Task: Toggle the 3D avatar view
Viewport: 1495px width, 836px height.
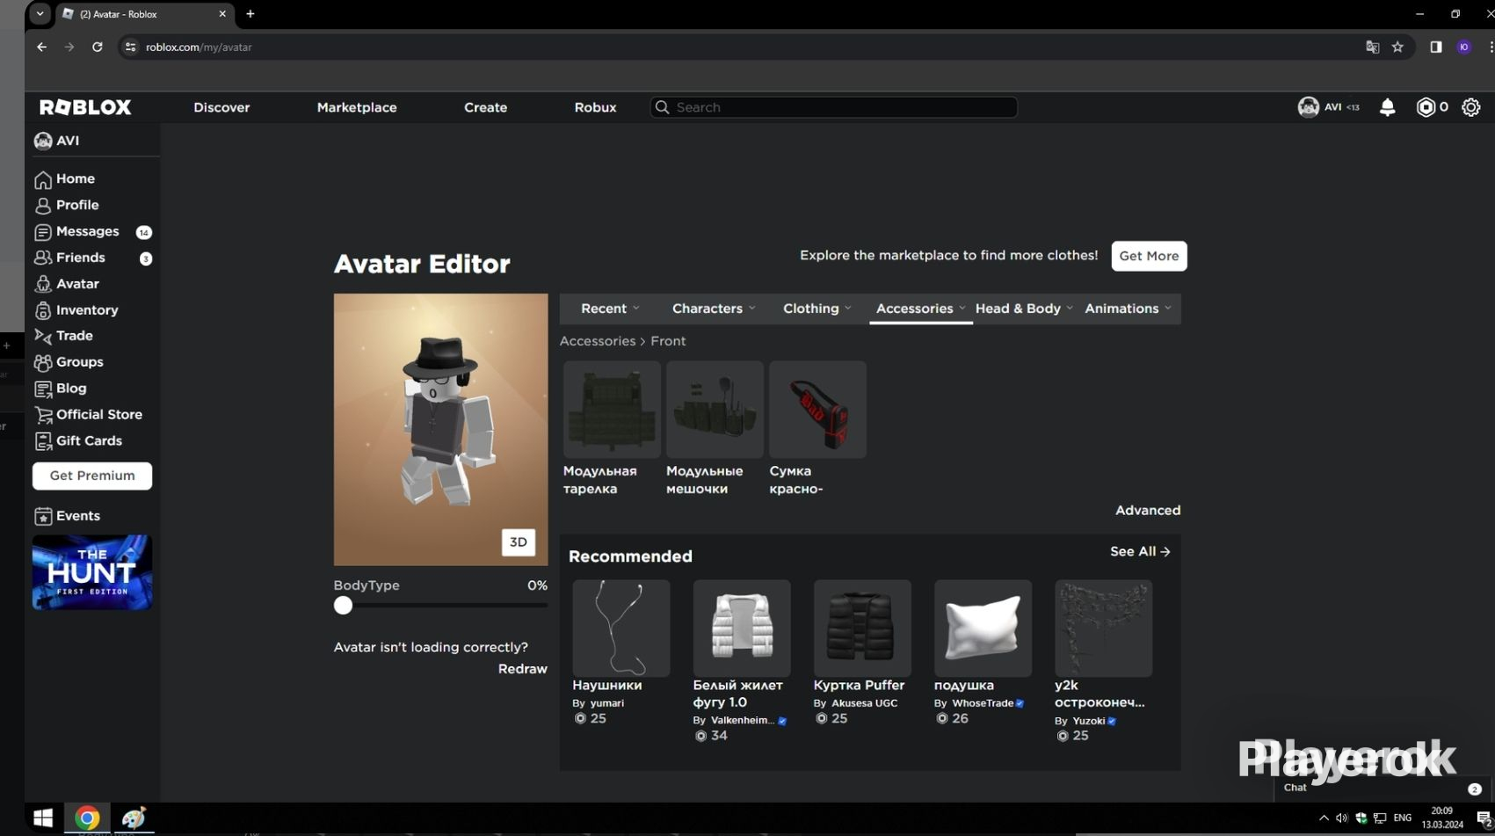Action: point(519,542)
